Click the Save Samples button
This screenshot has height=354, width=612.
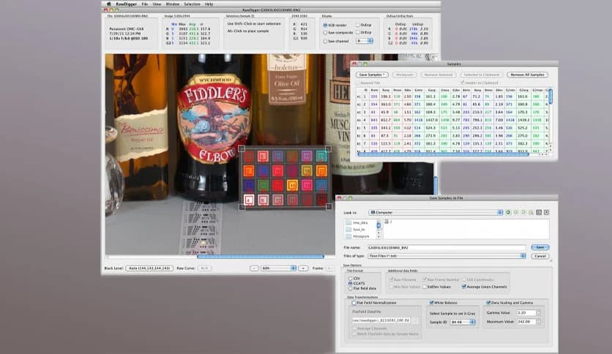[x=372, y=75]
